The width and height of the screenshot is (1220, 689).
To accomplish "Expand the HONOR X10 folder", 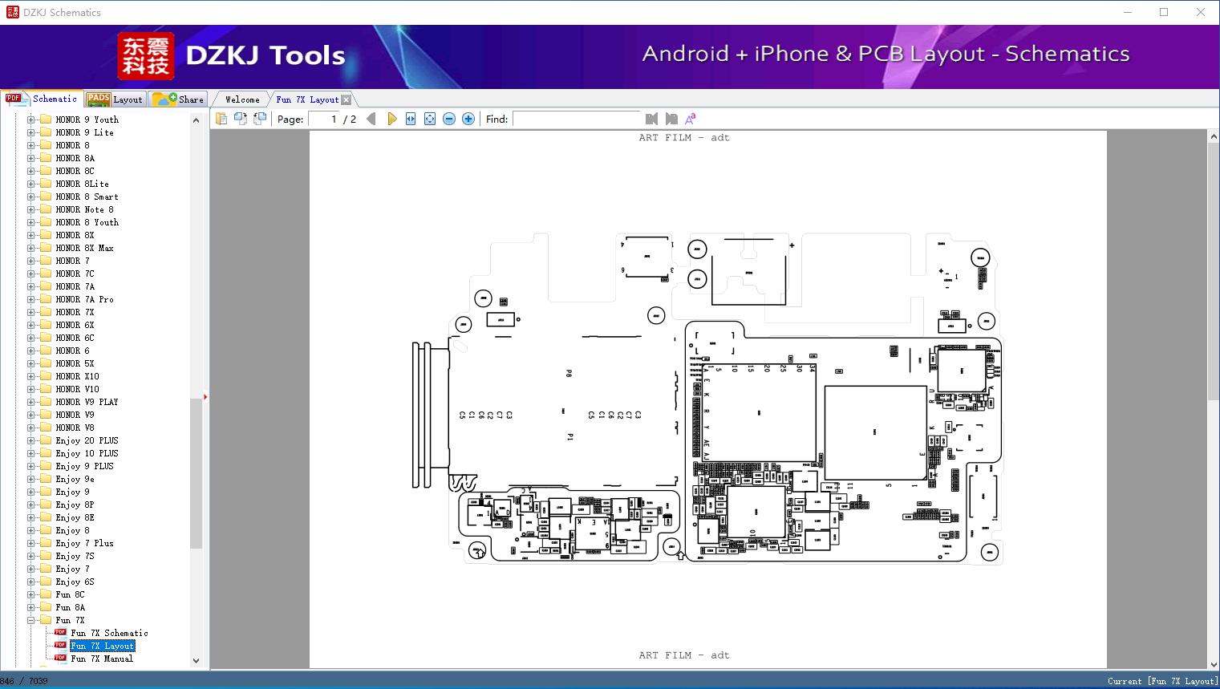I will click(30, 376).
